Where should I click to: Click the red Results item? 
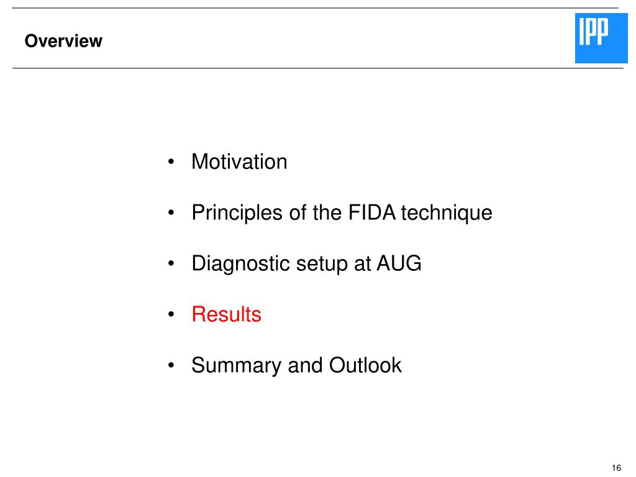coord(226,314)
